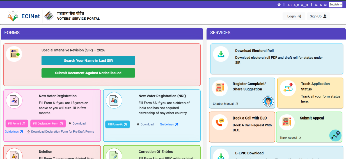Image resolution: width=346 pixels, height=159 pixels.
Task: Click the Track Application Status icon
Action: click(288, 88)
